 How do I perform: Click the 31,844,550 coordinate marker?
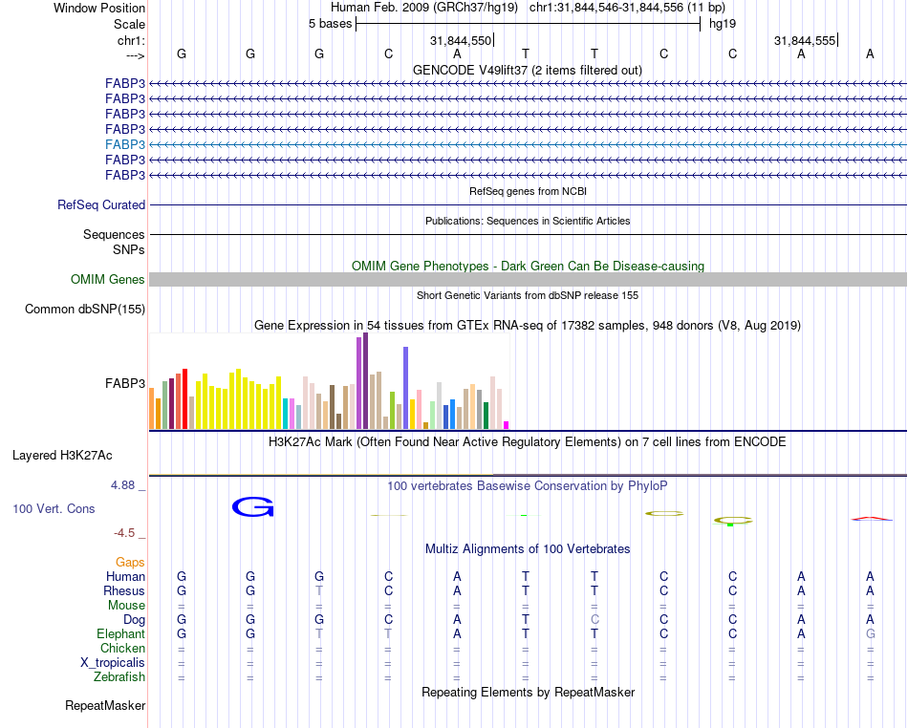pyautogui.click(x=461, y=40)
